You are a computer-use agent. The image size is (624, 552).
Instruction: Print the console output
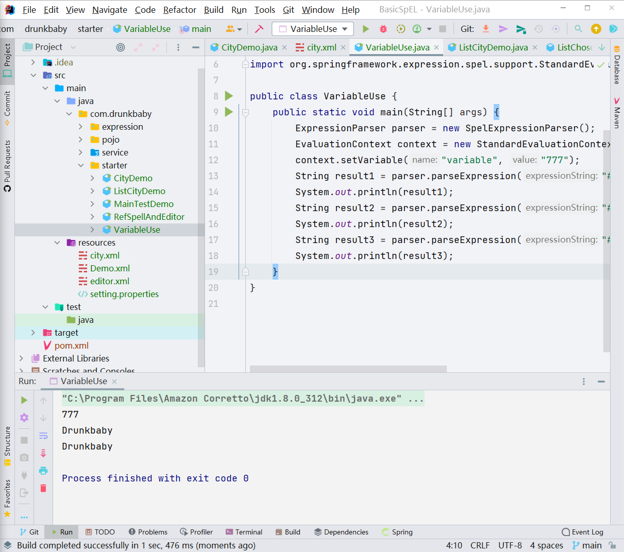click(x=43, y=471)
